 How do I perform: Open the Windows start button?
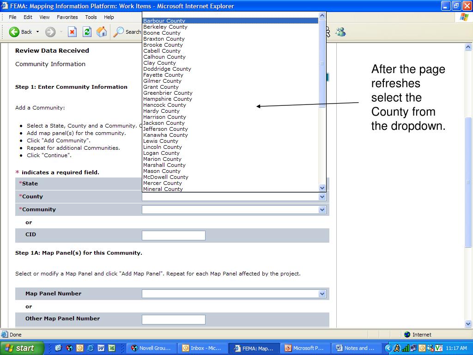coord(22,348)
